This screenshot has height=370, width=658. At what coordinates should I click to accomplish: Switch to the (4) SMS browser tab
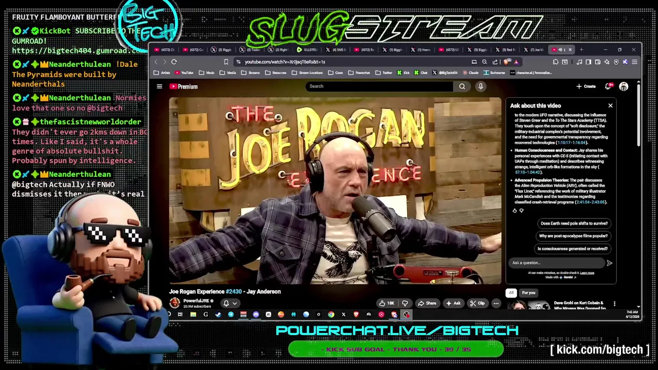336,50
